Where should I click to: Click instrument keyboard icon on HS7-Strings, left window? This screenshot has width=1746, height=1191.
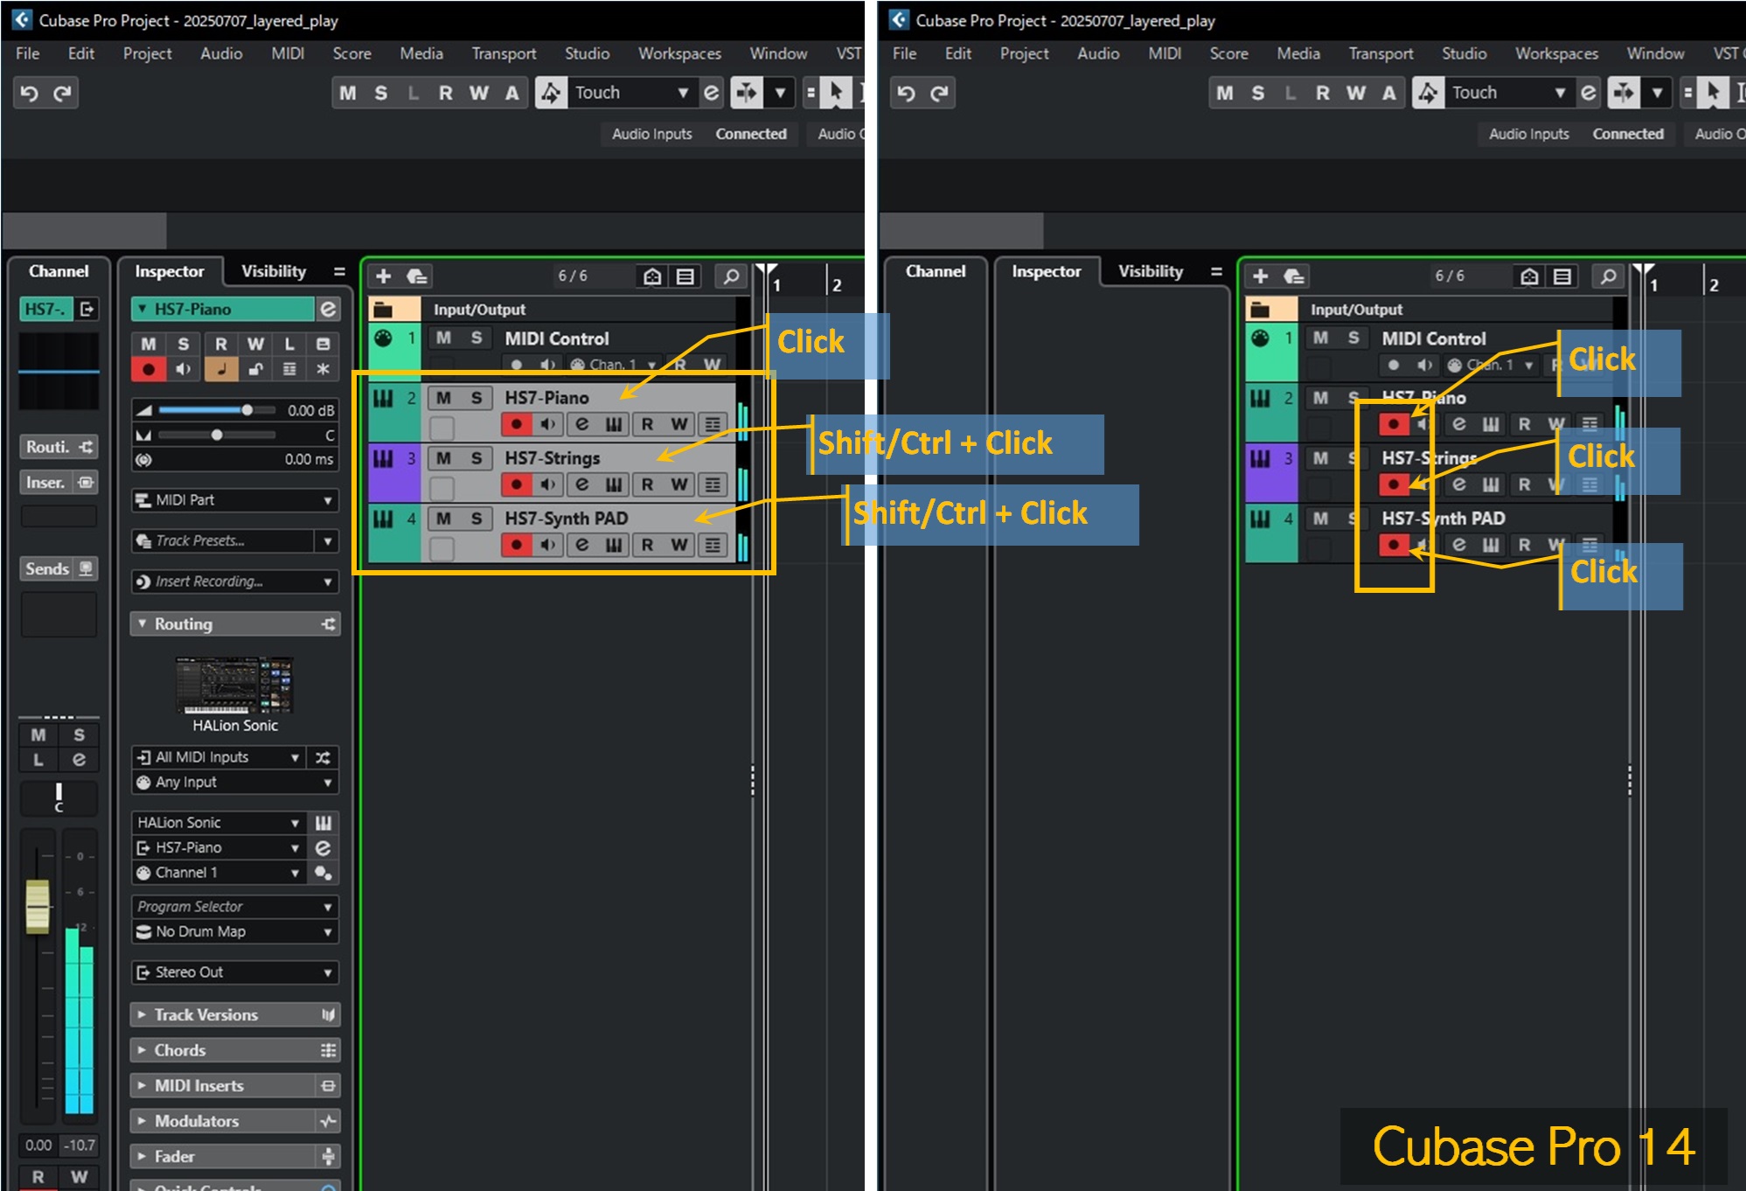coord(614,484)
